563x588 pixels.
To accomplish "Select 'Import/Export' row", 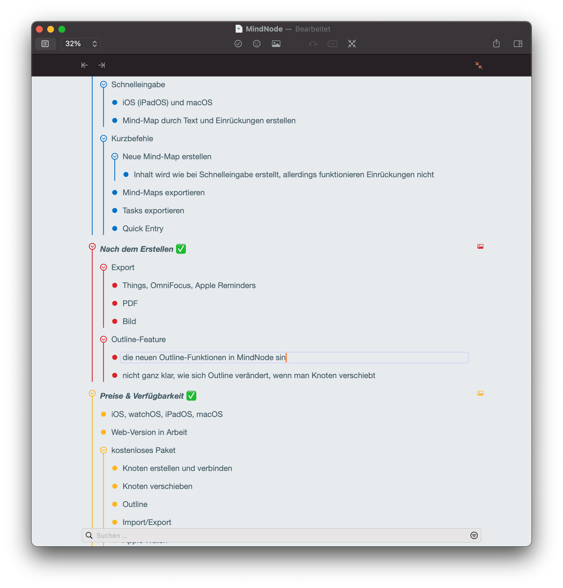I will [x=147, y=522].
